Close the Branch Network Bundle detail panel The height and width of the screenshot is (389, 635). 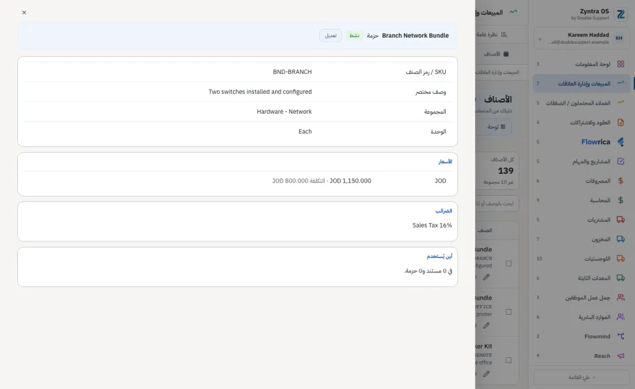(24, 13)
